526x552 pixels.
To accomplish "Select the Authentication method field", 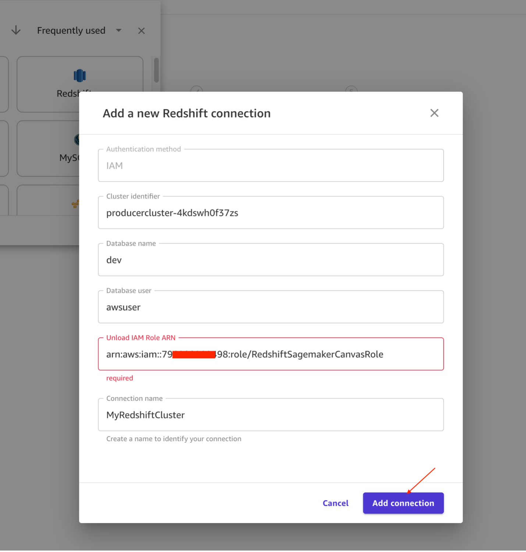I will coord(271,166).
